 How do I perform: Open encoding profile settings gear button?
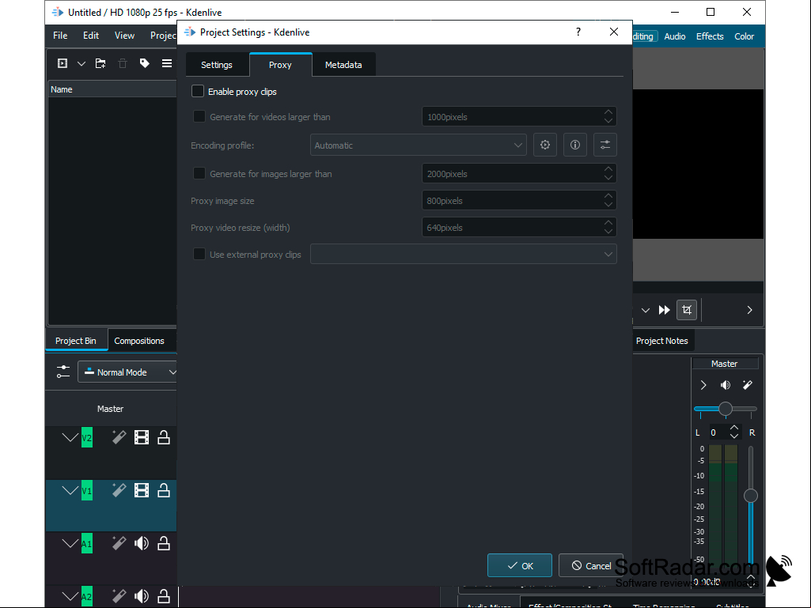[x=545, y=145]
